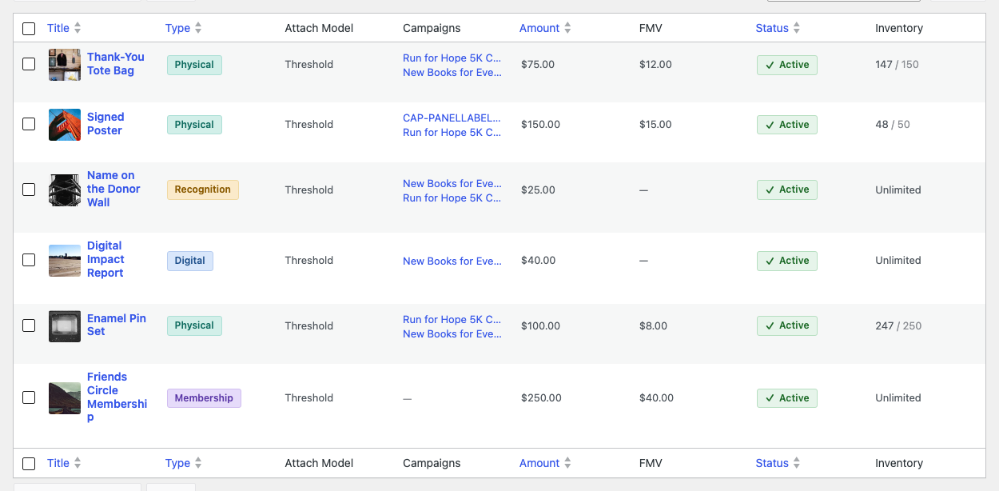The height and width of the screenshot is (491, 999).
Task: Open the Digital Impact Report thumbnail
Action: click(65, 261)
